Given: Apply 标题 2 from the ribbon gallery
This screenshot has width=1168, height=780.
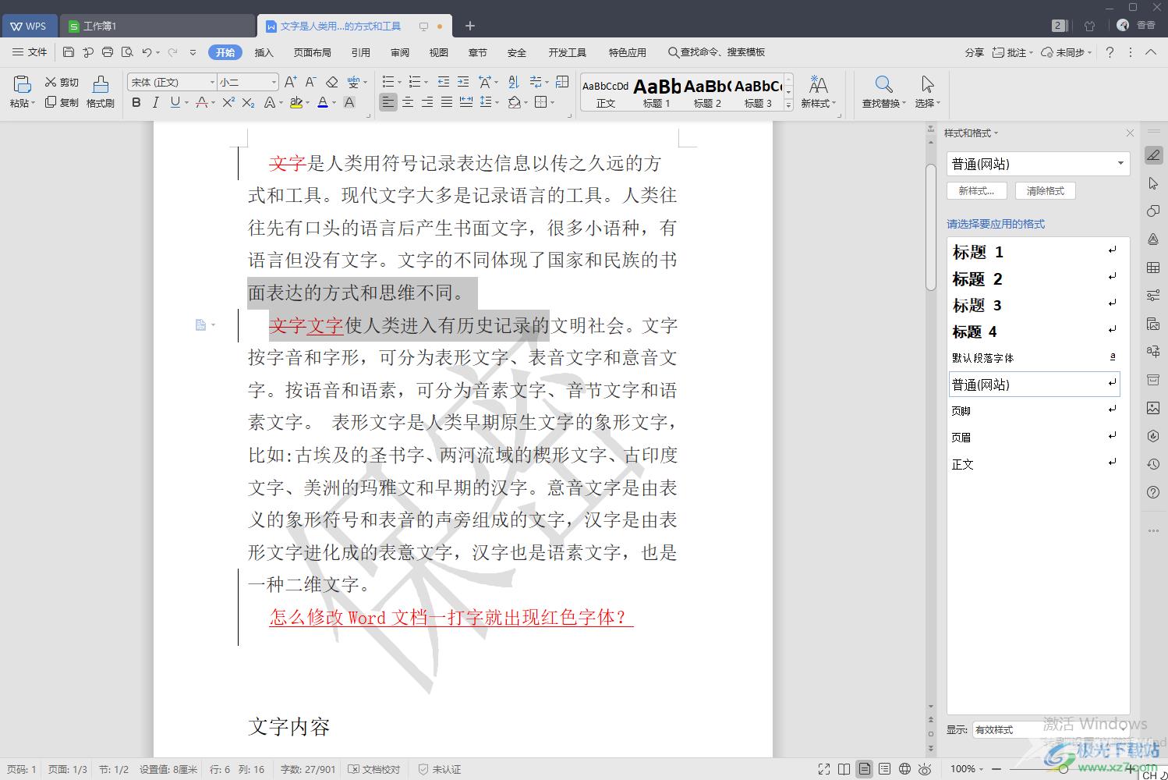Looking at the screenshot, I should (707, 92).
